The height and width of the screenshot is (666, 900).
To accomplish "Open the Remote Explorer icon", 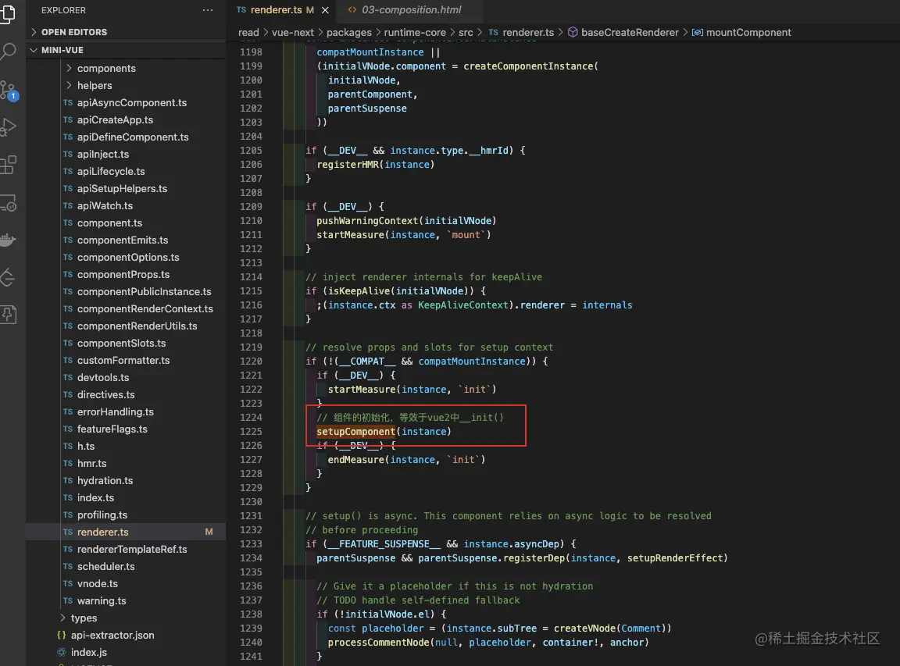I will [8, 203].
